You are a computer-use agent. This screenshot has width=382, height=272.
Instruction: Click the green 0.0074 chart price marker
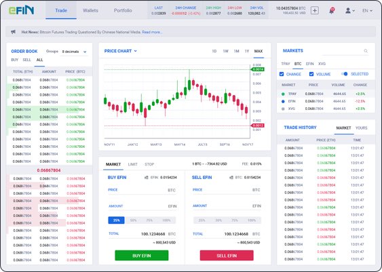[x=257, y=69]
